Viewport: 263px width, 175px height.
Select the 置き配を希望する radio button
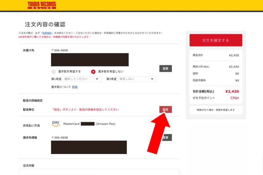pos(54,71)
